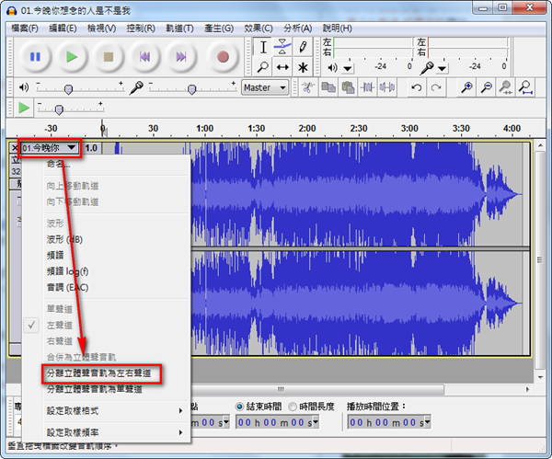Click the Undo arrow icon

[417, 87]
